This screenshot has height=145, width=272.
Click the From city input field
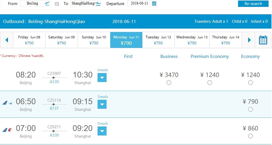[32, 4]
